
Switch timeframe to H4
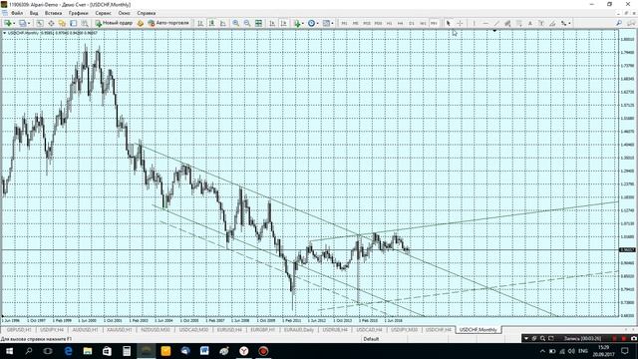pyautogui.click(x=400, y=23)
